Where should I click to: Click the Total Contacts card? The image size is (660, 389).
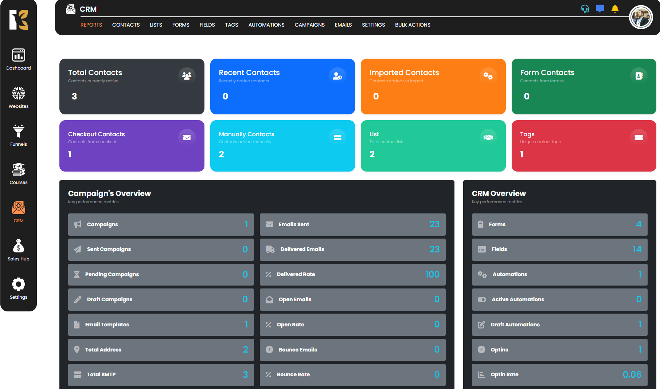pyautogui.click(x=132, y=86)
